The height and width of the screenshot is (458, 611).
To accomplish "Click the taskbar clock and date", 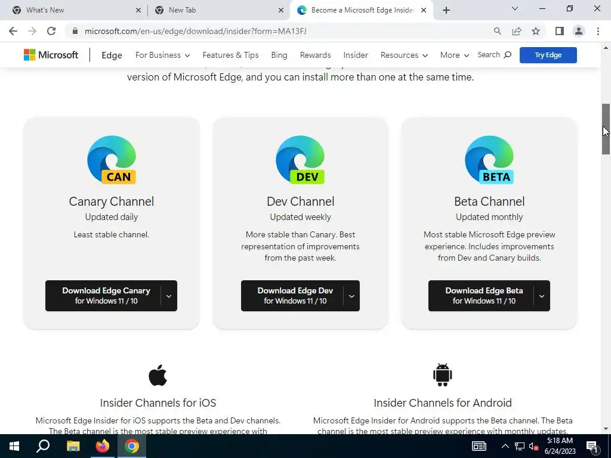I will point(560,446).
